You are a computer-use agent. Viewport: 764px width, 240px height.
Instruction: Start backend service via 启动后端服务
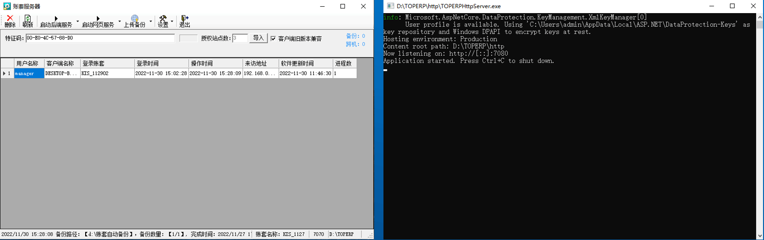[x=56, y=21]
